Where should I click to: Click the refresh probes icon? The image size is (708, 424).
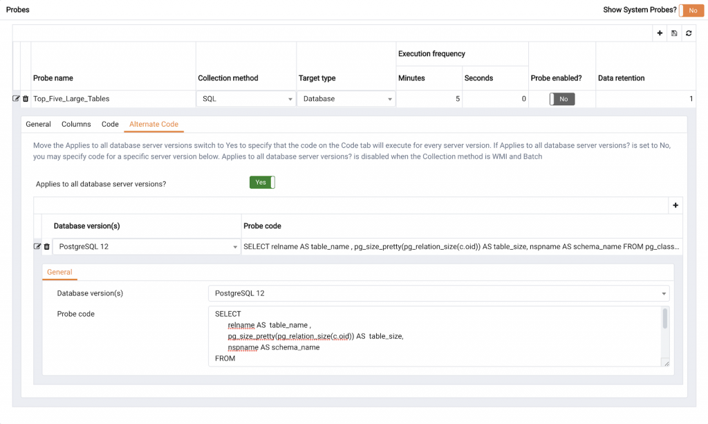click(689, 33)
